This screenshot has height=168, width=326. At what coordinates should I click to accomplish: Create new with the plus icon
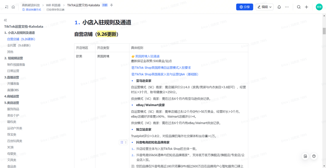pyautogui.click(x=306, y=7)
